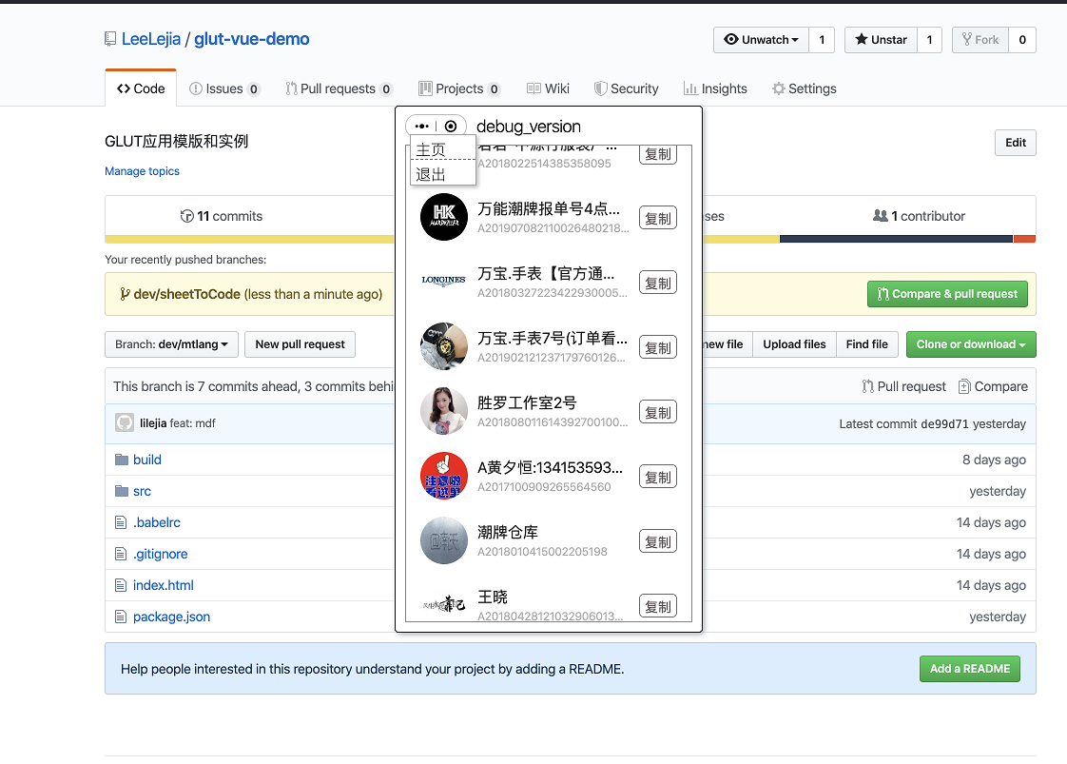The height and width of the screenshot is (764, 1067).
Task: Open the index.html file
Action: pyautogui.click(x=164, y=585)
